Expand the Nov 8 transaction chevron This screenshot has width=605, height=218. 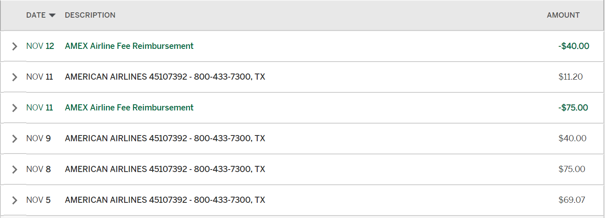15,170
